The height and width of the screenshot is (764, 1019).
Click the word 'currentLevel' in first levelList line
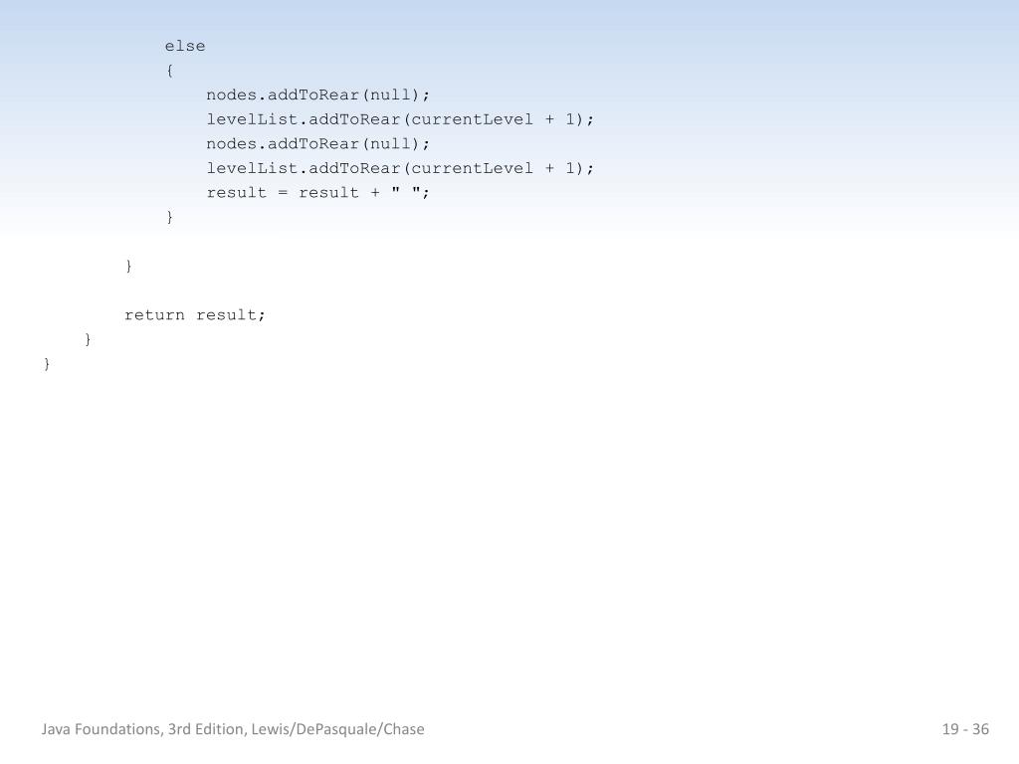click(x=472, y=119)
